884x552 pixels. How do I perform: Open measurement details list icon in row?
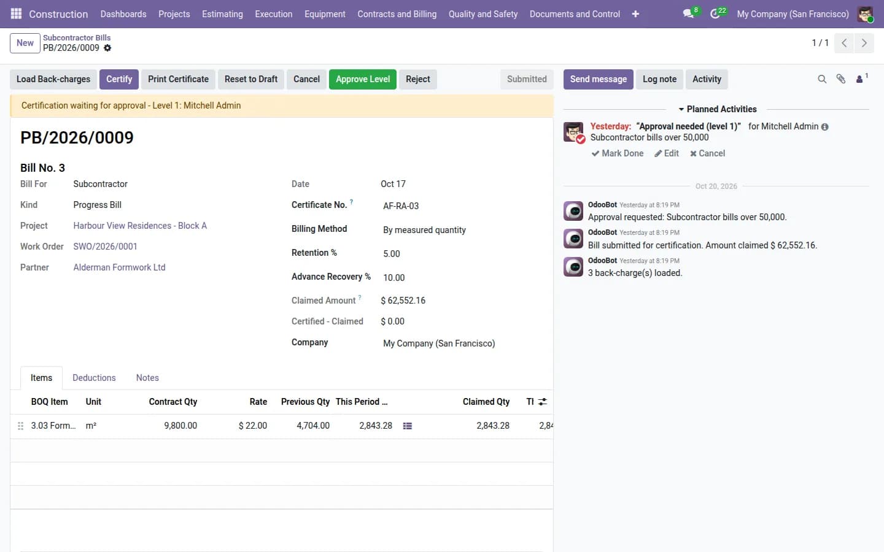[407, 426]
